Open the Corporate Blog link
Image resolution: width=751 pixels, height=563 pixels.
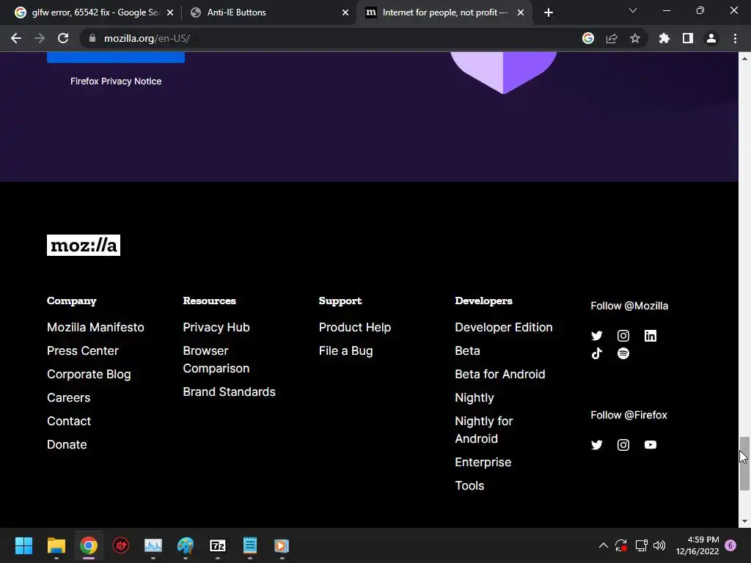click(89, 374)
